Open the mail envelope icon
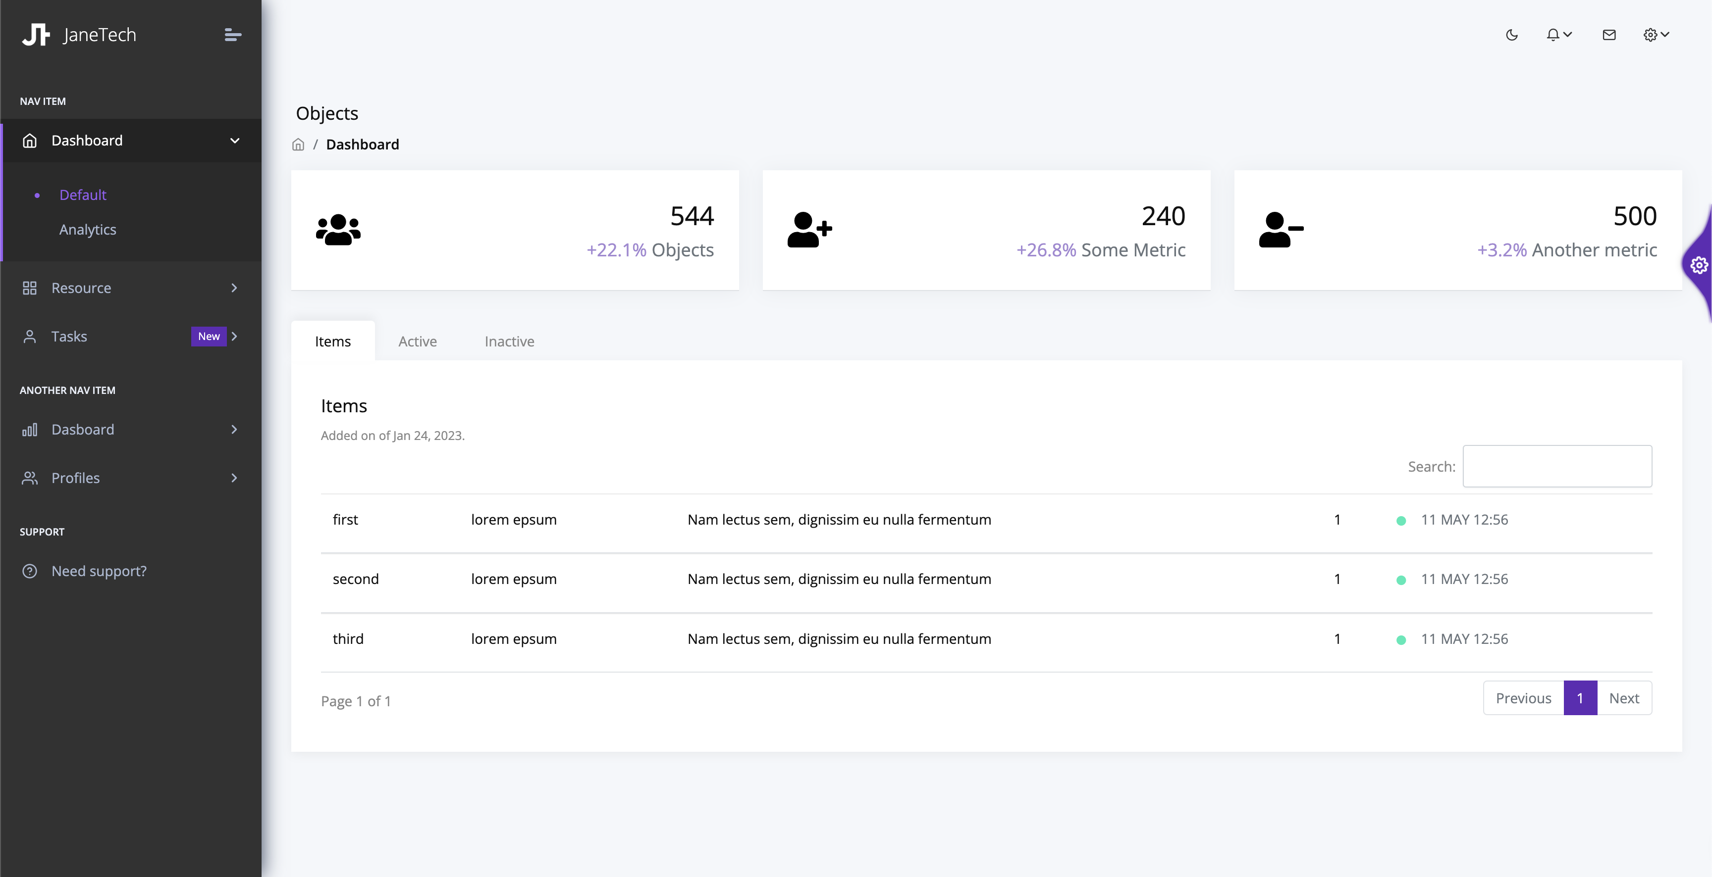 pos(1609,35)
